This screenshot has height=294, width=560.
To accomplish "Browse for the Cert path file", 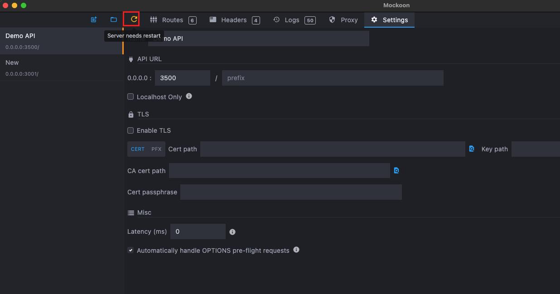I will coord(472,149).
